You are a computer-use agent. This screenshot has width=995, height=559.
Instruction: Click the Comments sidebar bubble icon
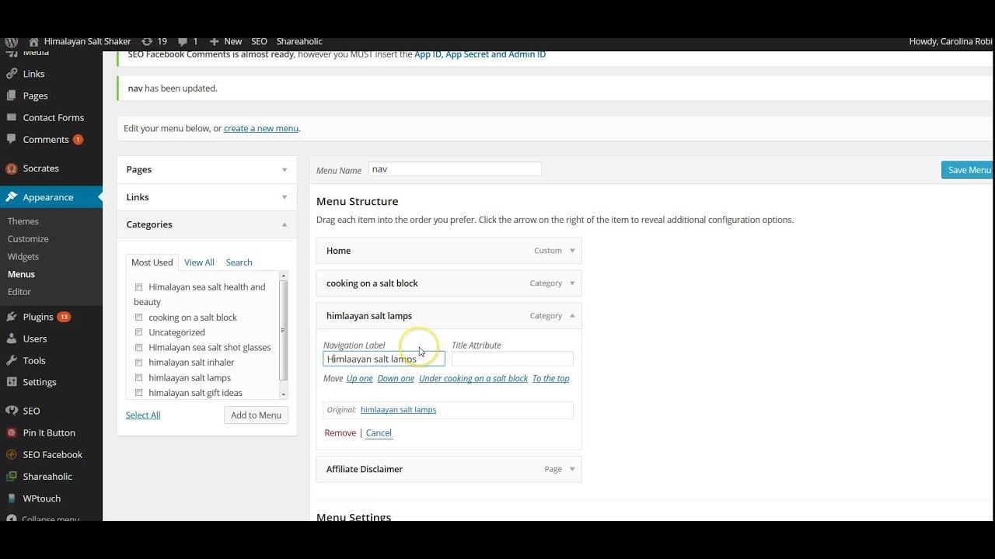11,139
